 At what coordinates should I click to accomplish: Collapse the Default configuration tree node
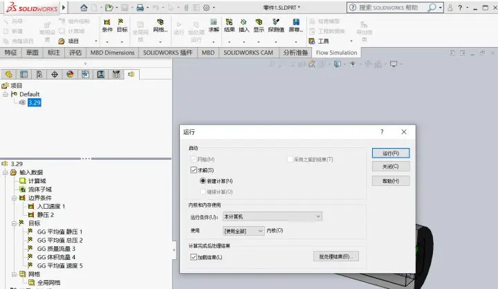click(5, 94)
